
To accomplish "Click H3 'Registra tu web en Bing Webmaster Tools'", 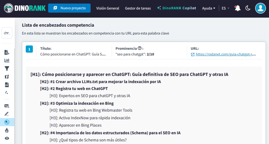I will coord(91,110).
